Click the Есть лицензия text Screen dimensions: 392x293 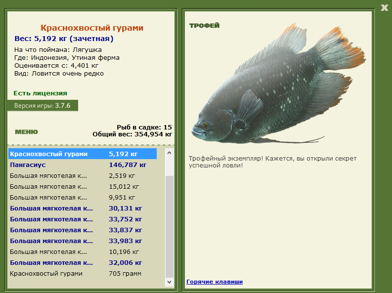click(40, 93)
